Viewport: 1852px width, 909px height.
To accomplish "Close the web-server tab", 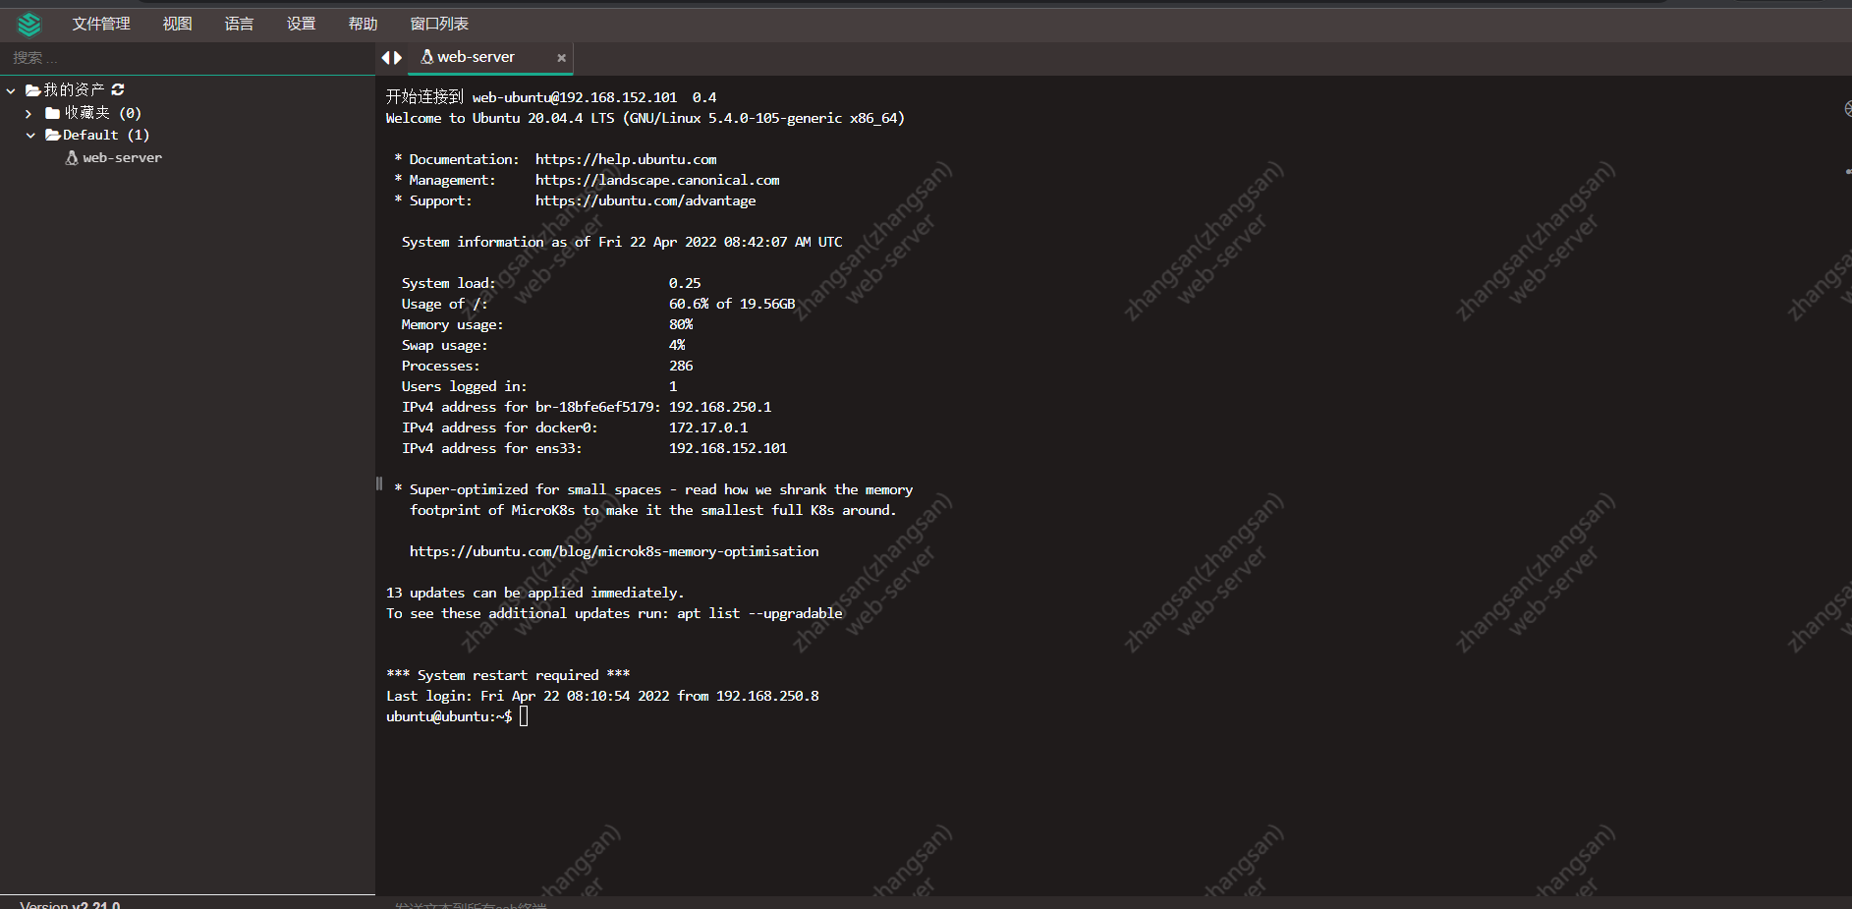I will point(562,58).
